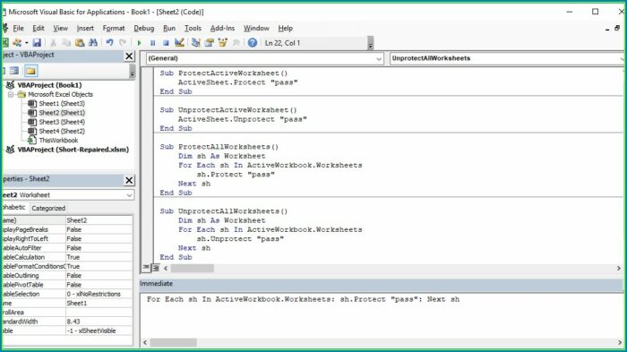Open Object Browser from toolbar icon
The height and width of the screenshot is (352, 627).
point(223,42)
